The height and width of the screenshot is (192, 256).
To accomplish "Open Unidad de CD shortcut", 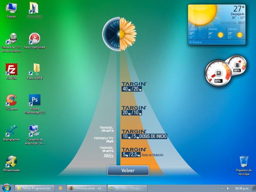I will coord(12,39).
